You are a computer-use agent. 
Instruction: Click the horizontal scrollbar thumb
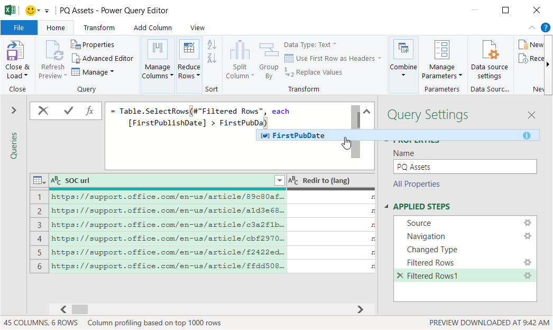[x=80, y=309]
